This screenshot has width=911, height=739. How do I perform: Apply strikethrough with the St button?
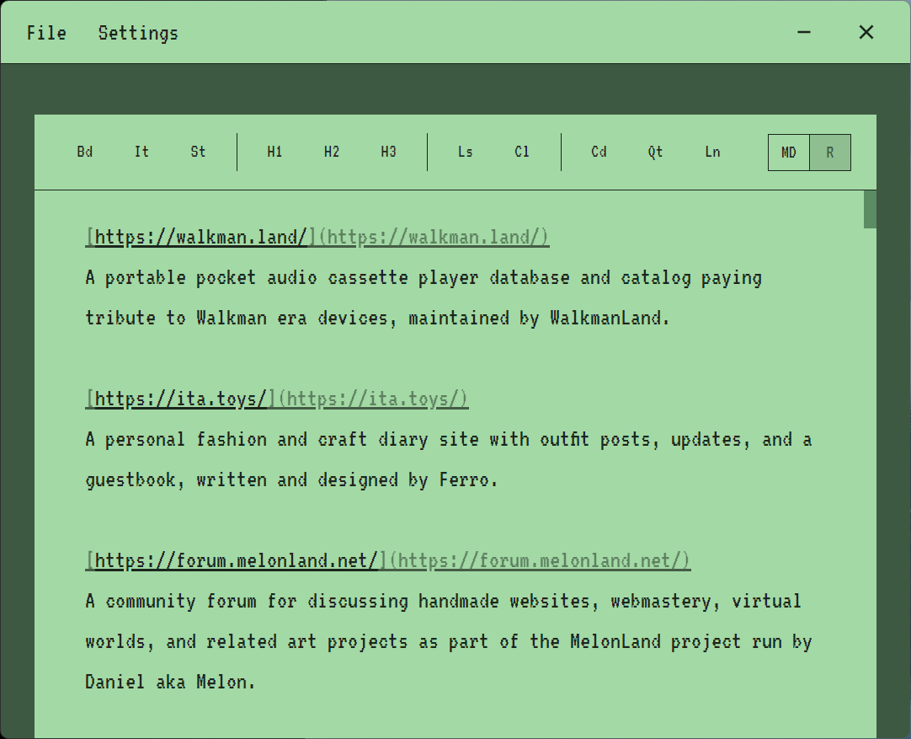click(198, 153)
